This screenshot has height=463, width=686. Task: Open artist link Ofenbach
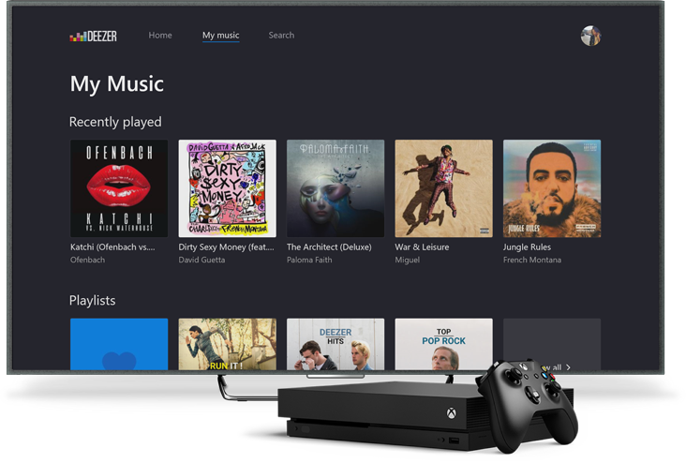(87, 260)
